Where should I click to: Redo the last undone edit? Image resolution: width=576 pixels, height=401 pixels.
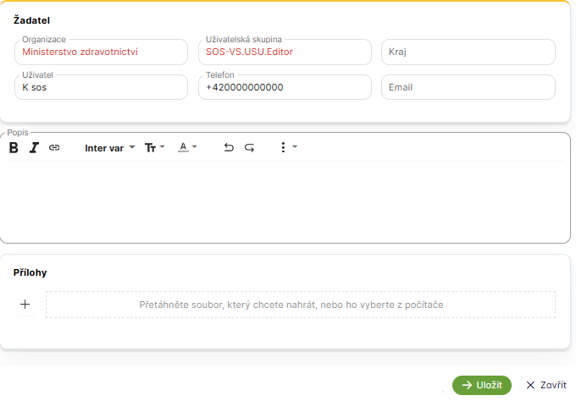tap(249, 147)
